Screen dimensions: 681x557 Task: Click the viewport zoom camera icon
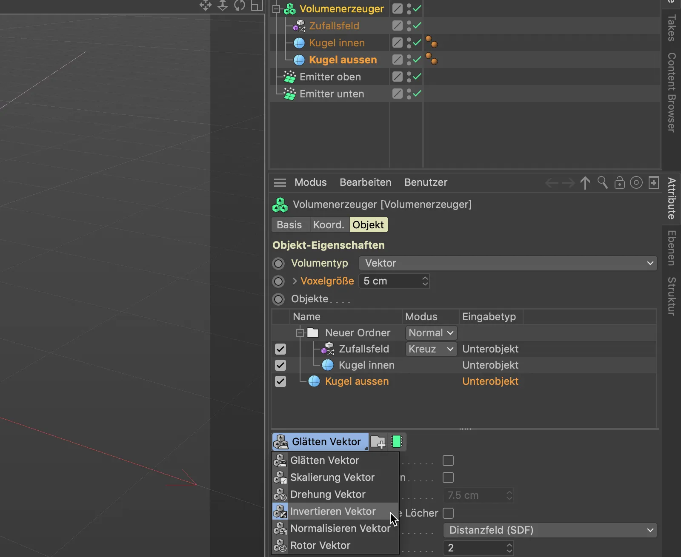tap(223, 5)
